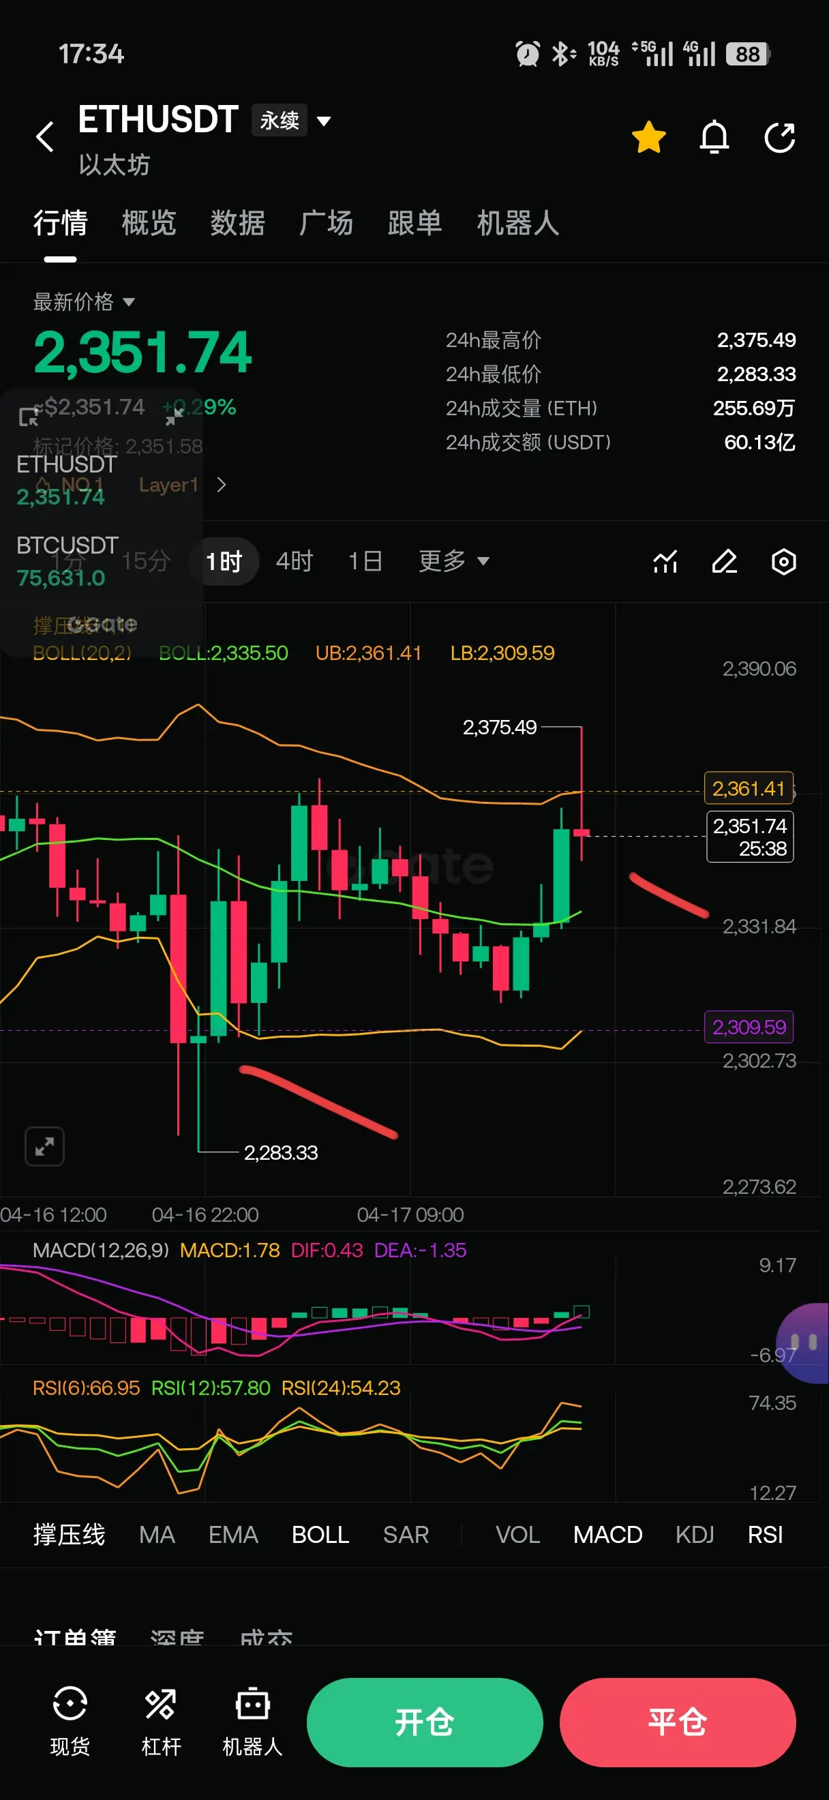Expand the 最新价格 dropdown
The height and width of the screenshot is (1800, 829).
(84, 302)
